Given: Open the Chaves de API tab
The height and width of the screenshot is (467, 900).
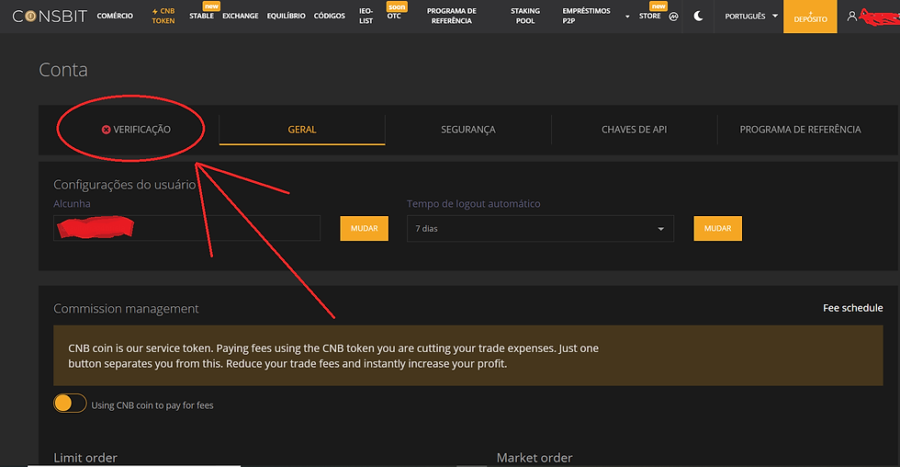Looking at the screenshot, I should pyautogui.click(x=635, y=130).
